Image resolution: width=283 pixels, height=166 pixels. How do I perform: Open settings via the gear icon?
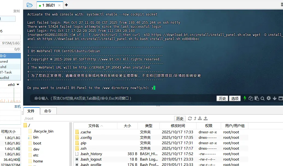click(269, 98)
